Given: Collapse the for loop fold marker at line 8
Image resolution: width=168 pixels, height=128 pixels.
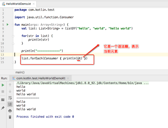Looking at the screenshot, I should click(x=13, y=36).
